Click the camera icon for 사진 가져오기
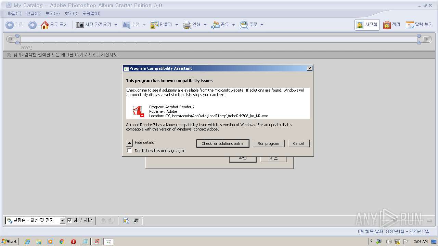The image size is (438, 246). tap(80, 25)
